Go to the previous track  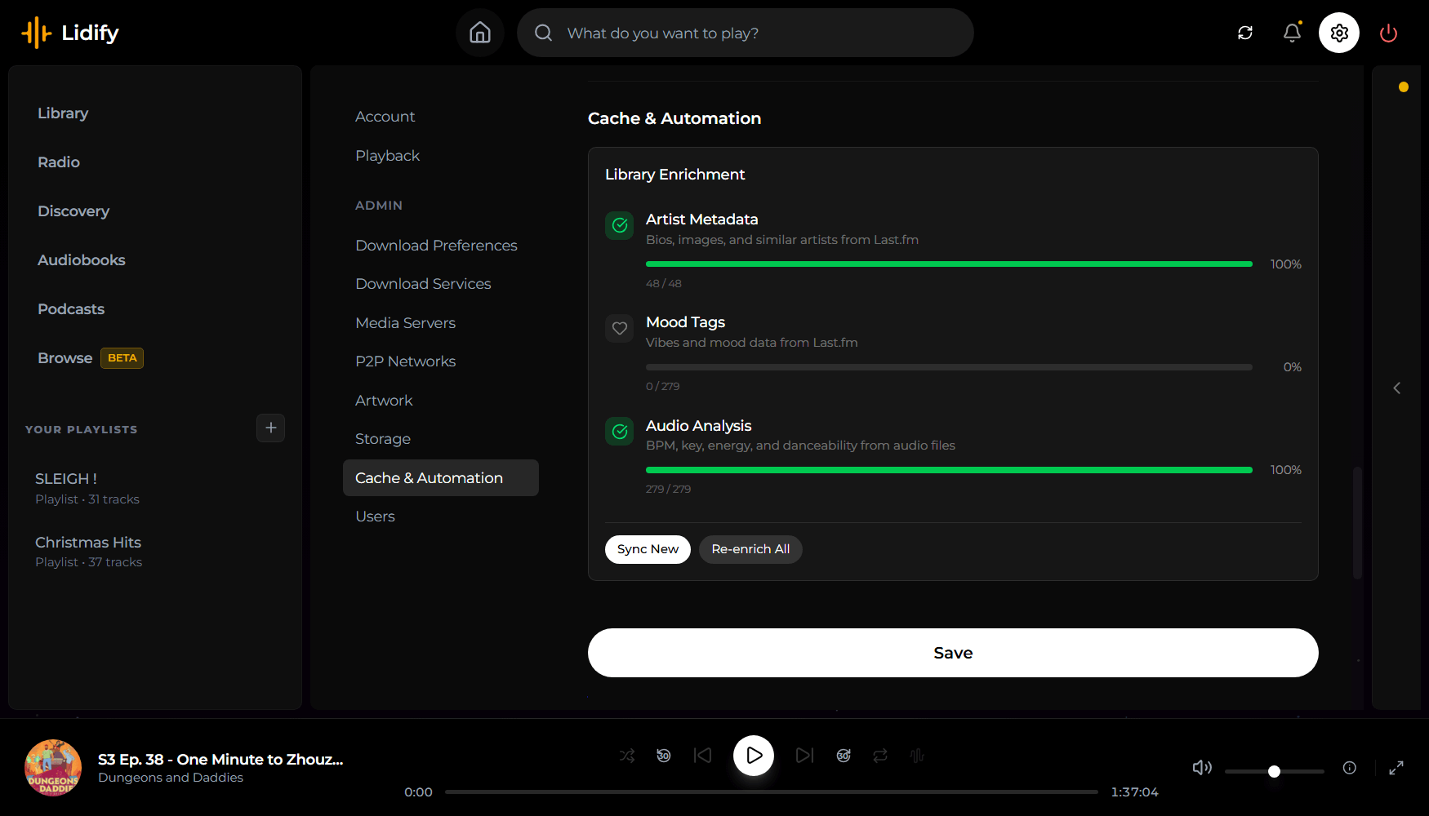tap(702, 756)
